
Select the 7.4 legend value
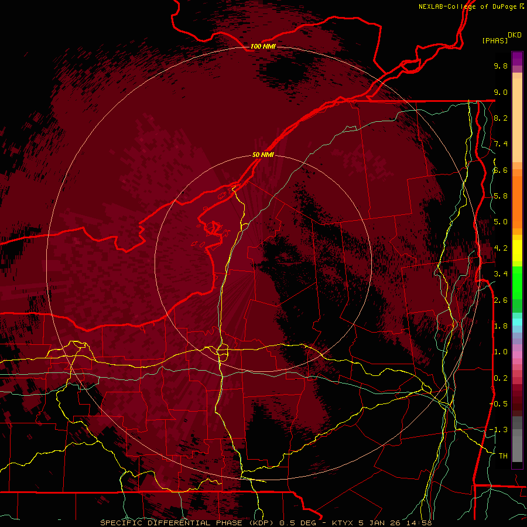pyautogui.click(x=501, y=144)
